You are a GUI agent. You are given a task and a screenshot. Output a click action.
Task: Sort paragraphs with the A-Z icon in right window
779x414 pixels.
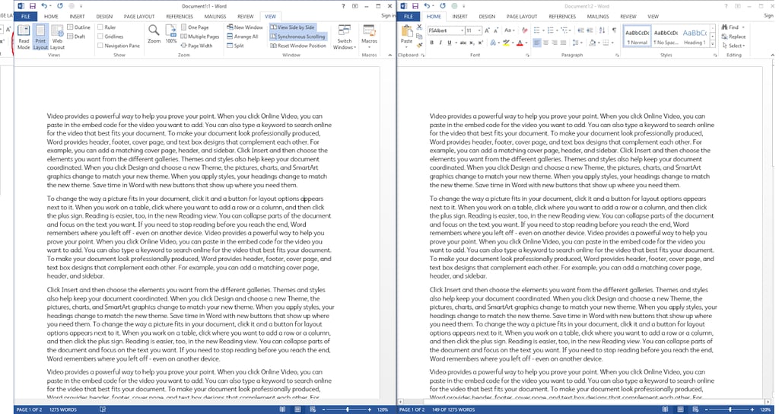[603, 30]
